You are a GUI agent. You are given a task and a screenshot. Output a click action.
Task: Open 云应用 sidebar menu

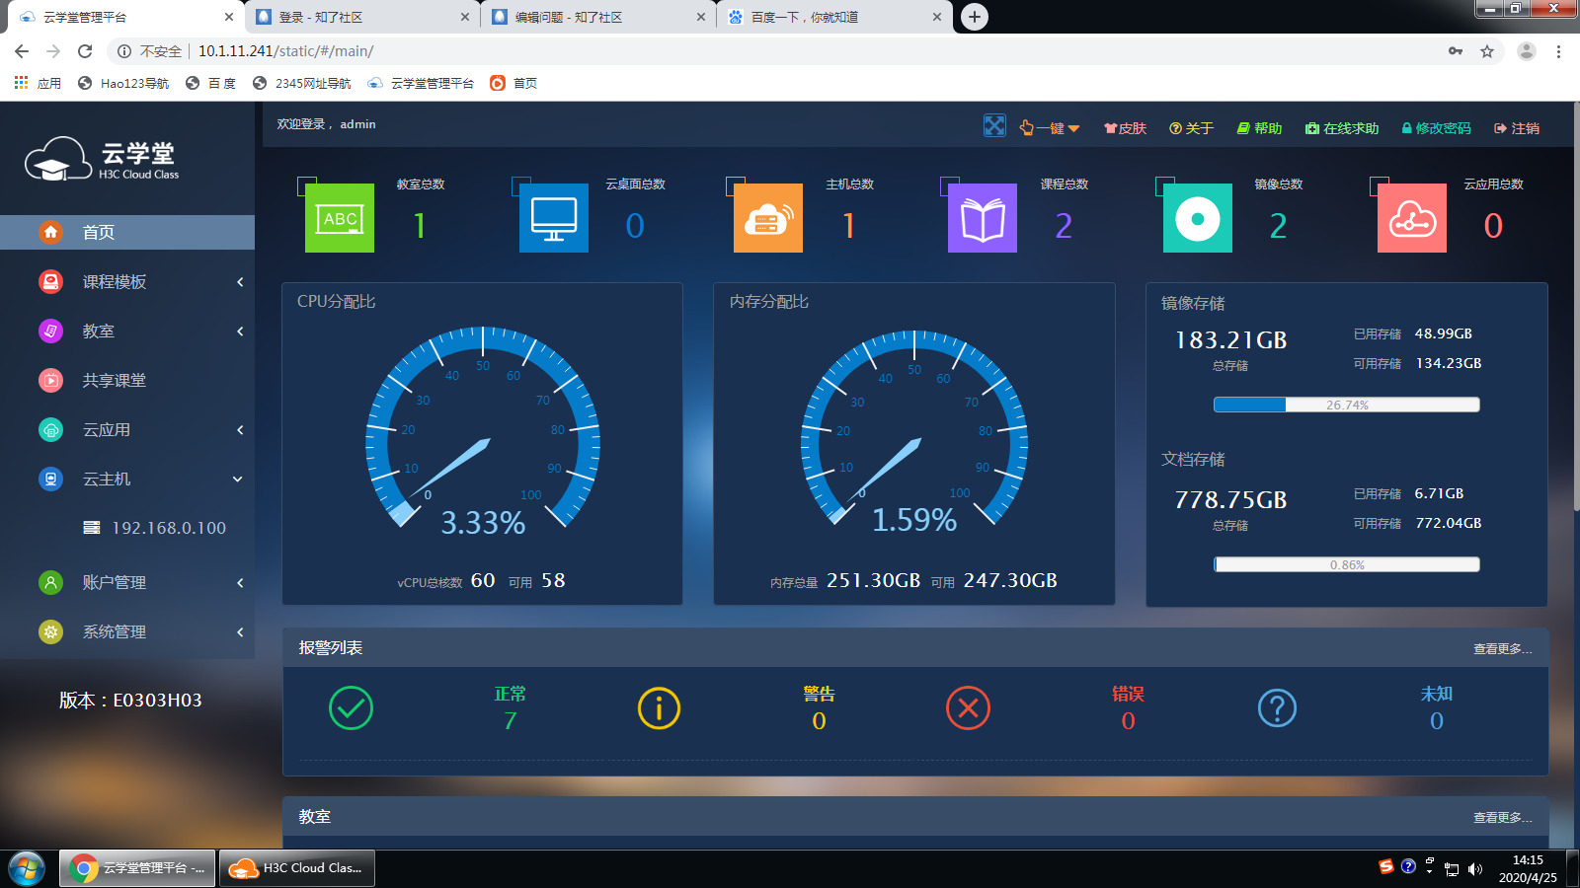[127, 429]
